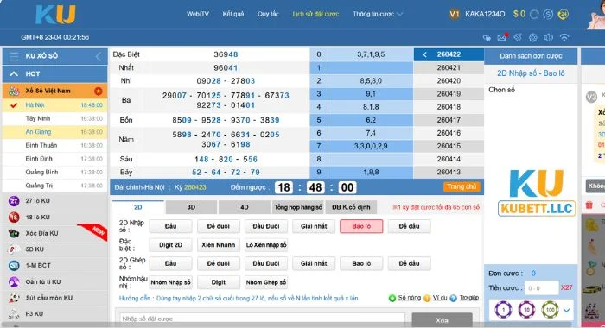This screenshot has width=605, height=328.
Task: Click the Xóa button
Action: click(442, 320)
